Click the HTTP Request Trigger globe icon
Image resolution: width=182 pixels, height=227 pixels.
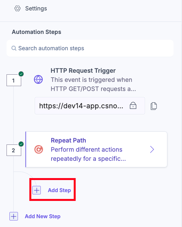38,80
